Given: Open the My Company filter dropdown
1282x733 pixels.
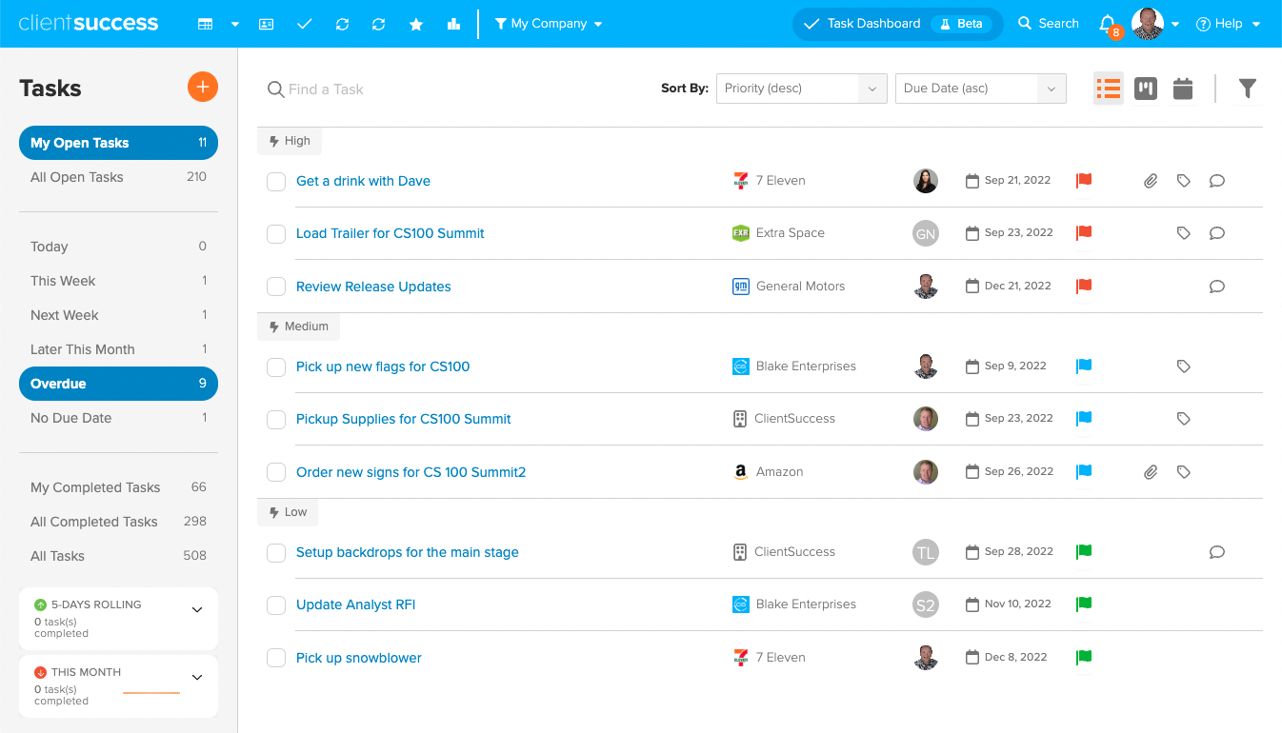Looking at the screenshot, I should pos(549,24).
